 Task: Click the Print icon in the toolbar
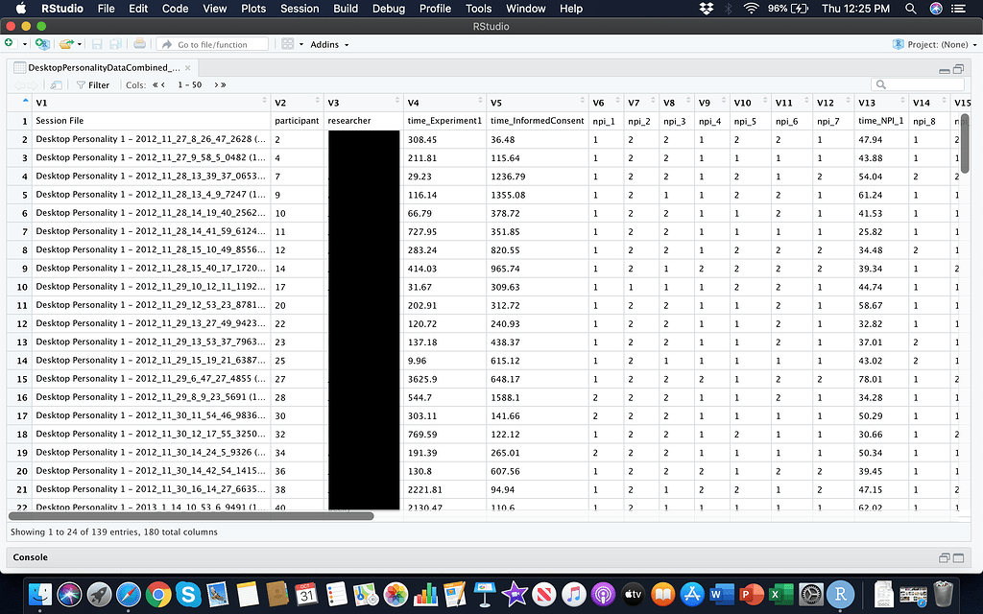[139, 44]
